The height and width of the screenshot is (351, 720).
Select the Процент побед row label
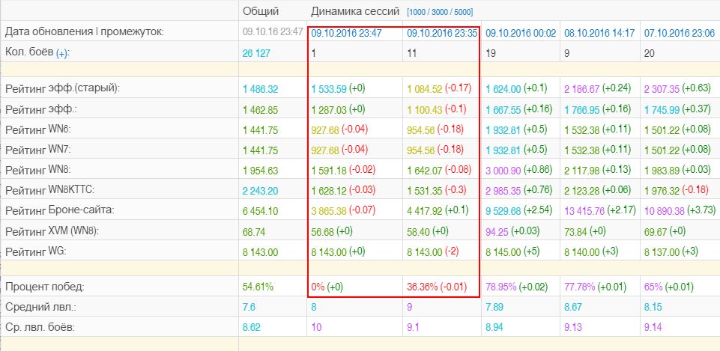coord(45,287)
